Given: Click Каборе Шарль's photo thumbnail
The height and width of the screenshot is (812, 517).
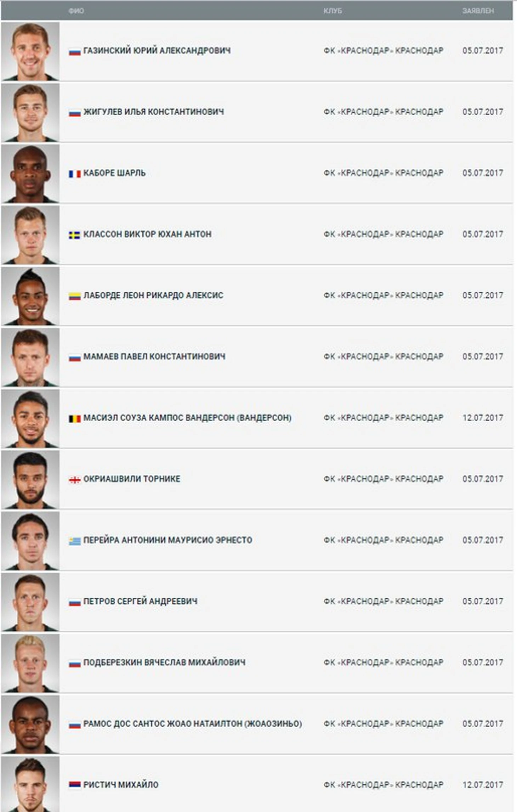Looking at the screenshot, I should coord(30,174).
